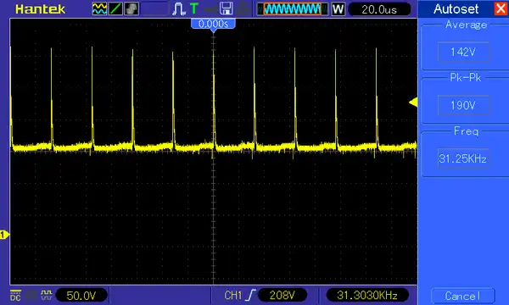
Task: Open the 50.0V vertical scale setting
Action: 81,296
